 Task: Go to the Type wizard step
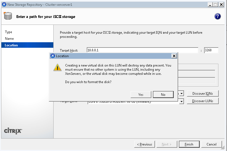coord(9,32)
